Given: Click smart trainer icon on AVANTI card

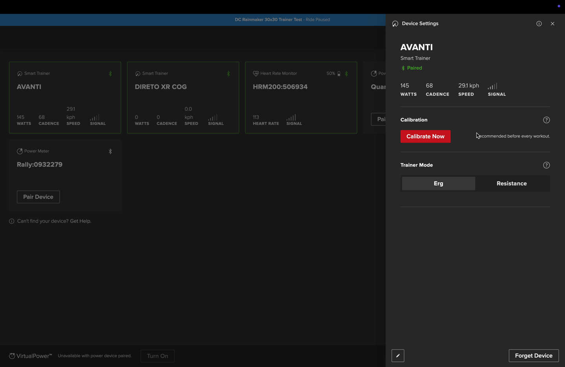Looking at the screenshot, I should (20, 73).
